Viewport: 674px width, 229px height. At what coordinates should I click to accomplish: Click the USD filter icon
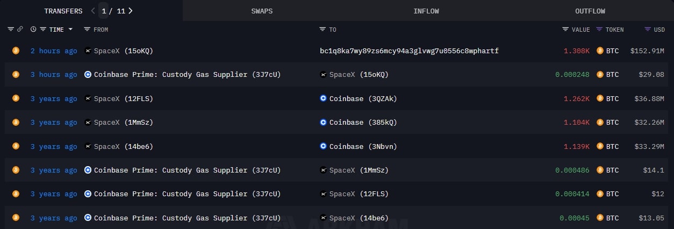click(x=648, y=30)
